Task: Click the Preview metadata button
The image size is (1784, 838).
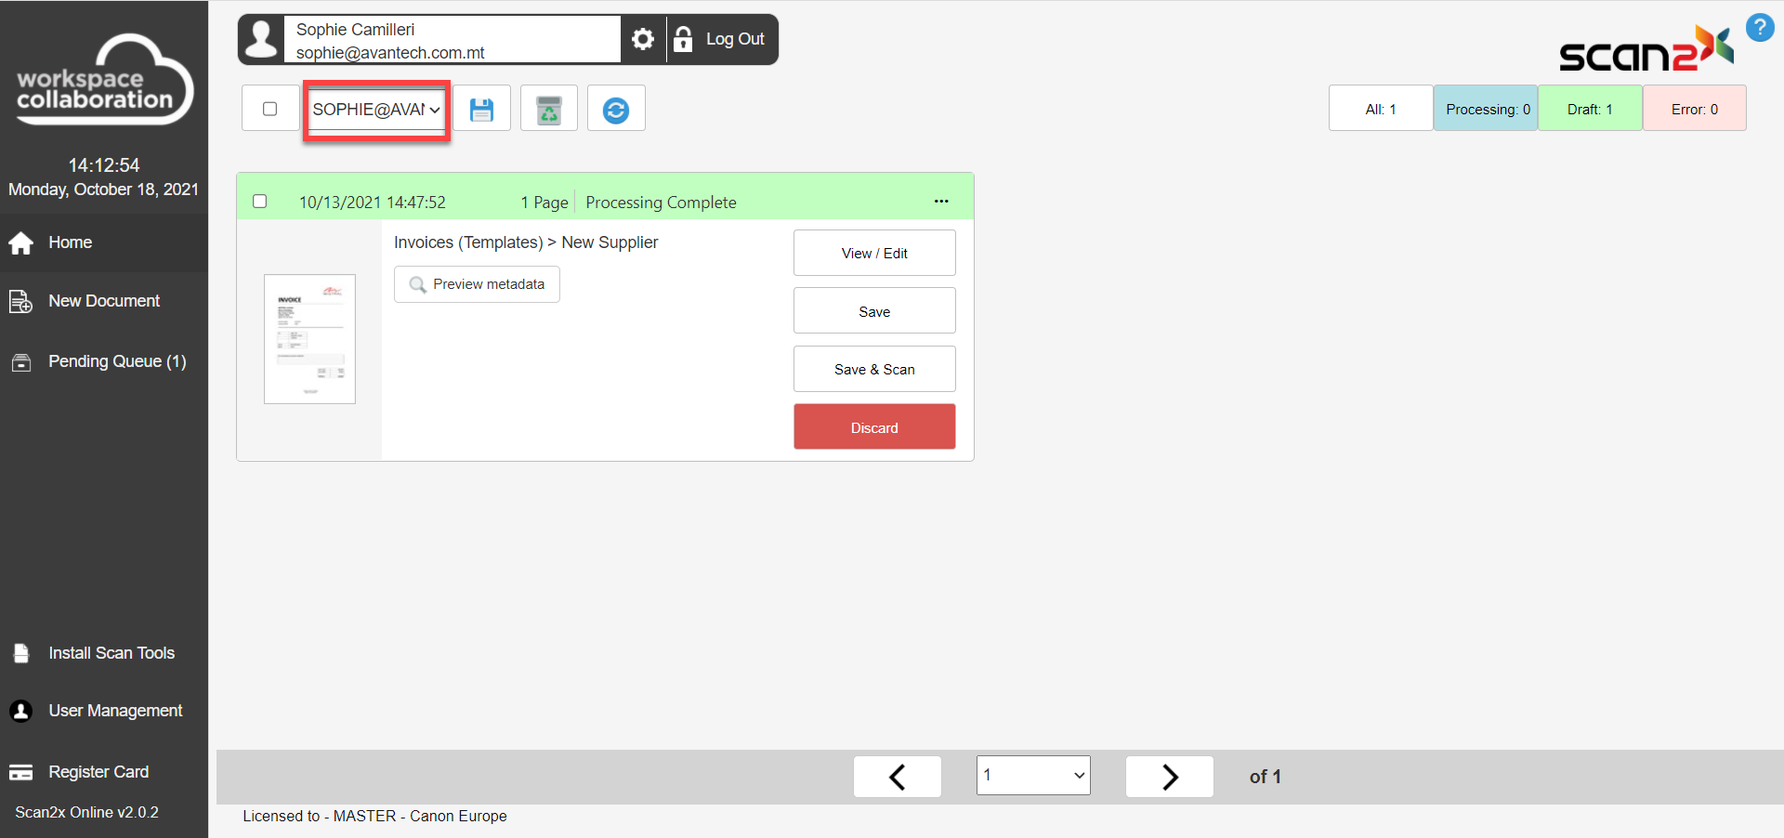Action: click(477, 284)
